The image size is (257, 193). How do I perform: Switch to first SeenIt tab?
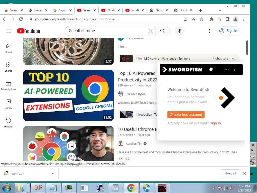[14, 10]
